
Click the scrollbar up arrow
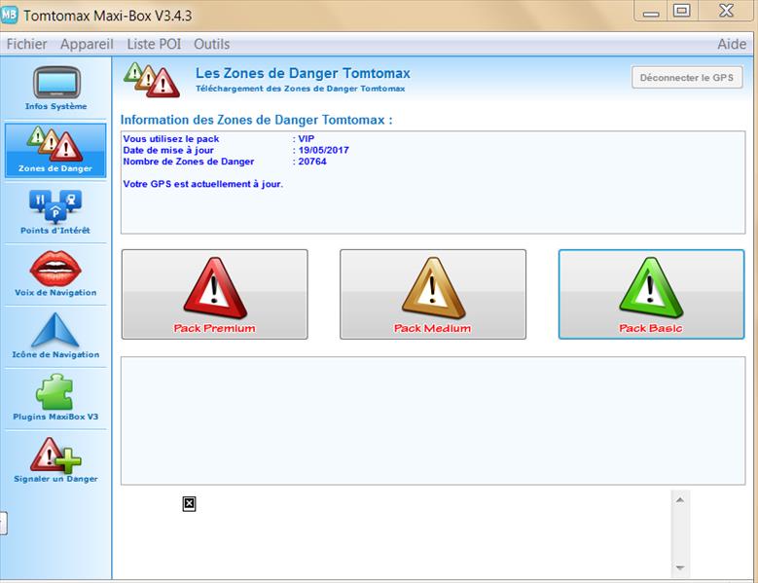click(680, 500)
